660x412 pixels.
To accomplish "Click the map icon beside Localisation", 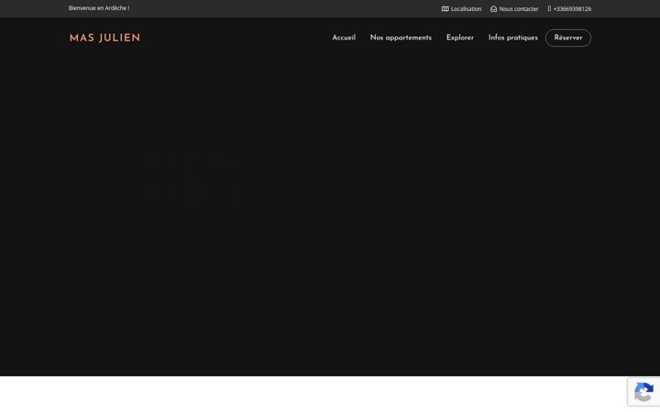I will click(445, 9).
